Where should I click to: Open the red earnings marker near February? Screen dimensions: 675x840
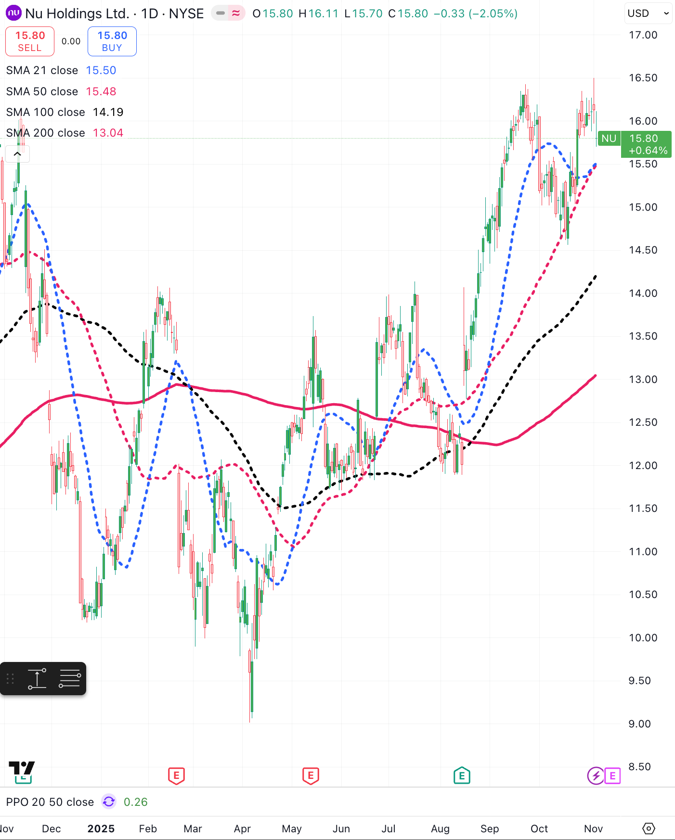[x=176, y=776]
